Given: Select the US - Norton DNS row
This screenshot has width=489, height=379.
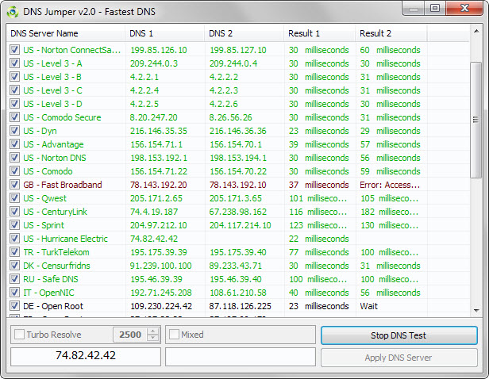Looking at the screenshot, I should pos(238,158).
